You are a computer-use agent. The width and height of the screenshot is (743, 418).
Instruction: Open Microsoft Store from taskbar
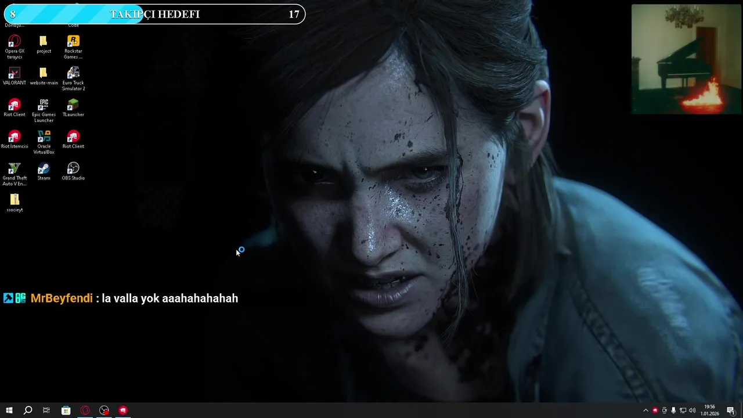coord(66,410)
